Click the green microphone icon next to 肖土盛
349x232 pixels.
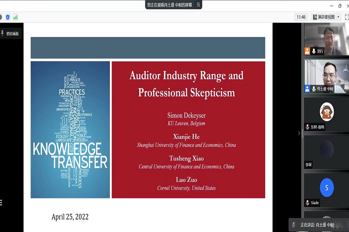click(314, 89)
